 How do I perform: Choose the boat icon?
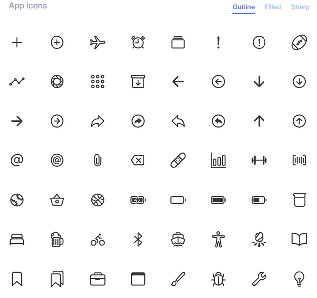coord(178,240)
